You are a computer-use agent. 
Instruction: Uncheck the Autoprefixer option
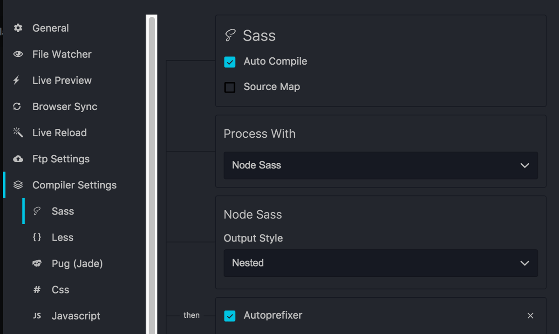230,315
